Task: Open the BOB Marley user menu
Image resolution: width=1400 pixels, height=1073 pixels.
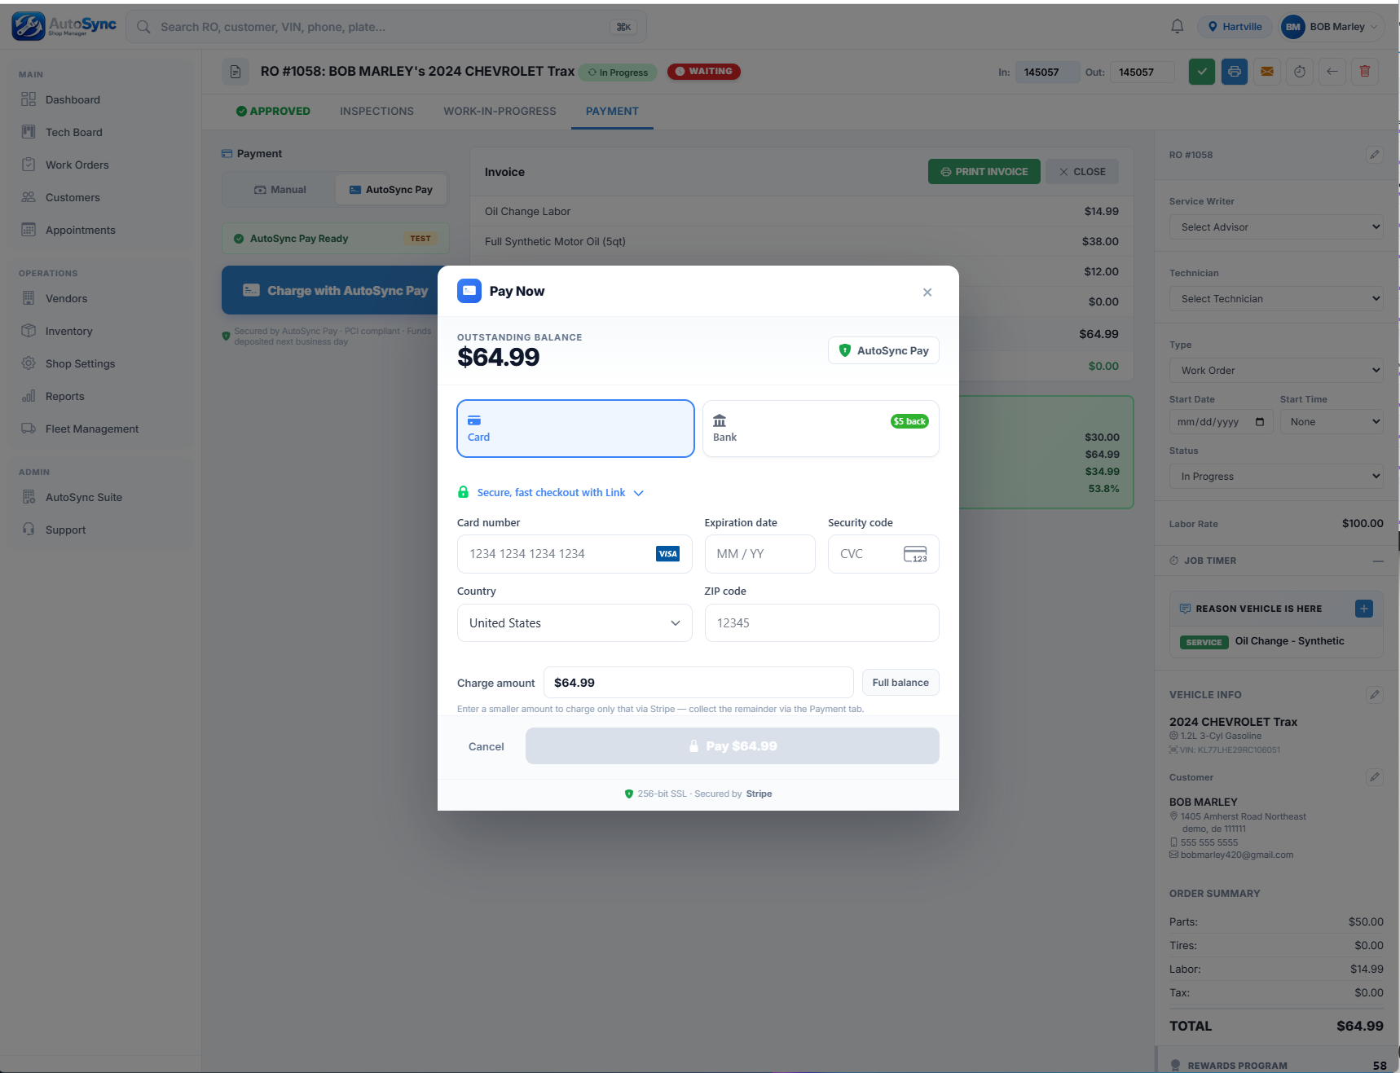Action: 1332,27
